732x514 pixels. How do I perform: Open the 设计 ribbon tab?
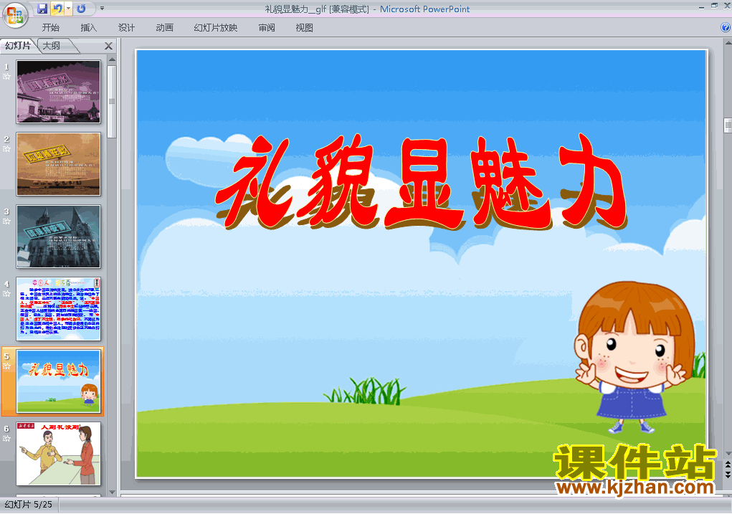[126, 28]
